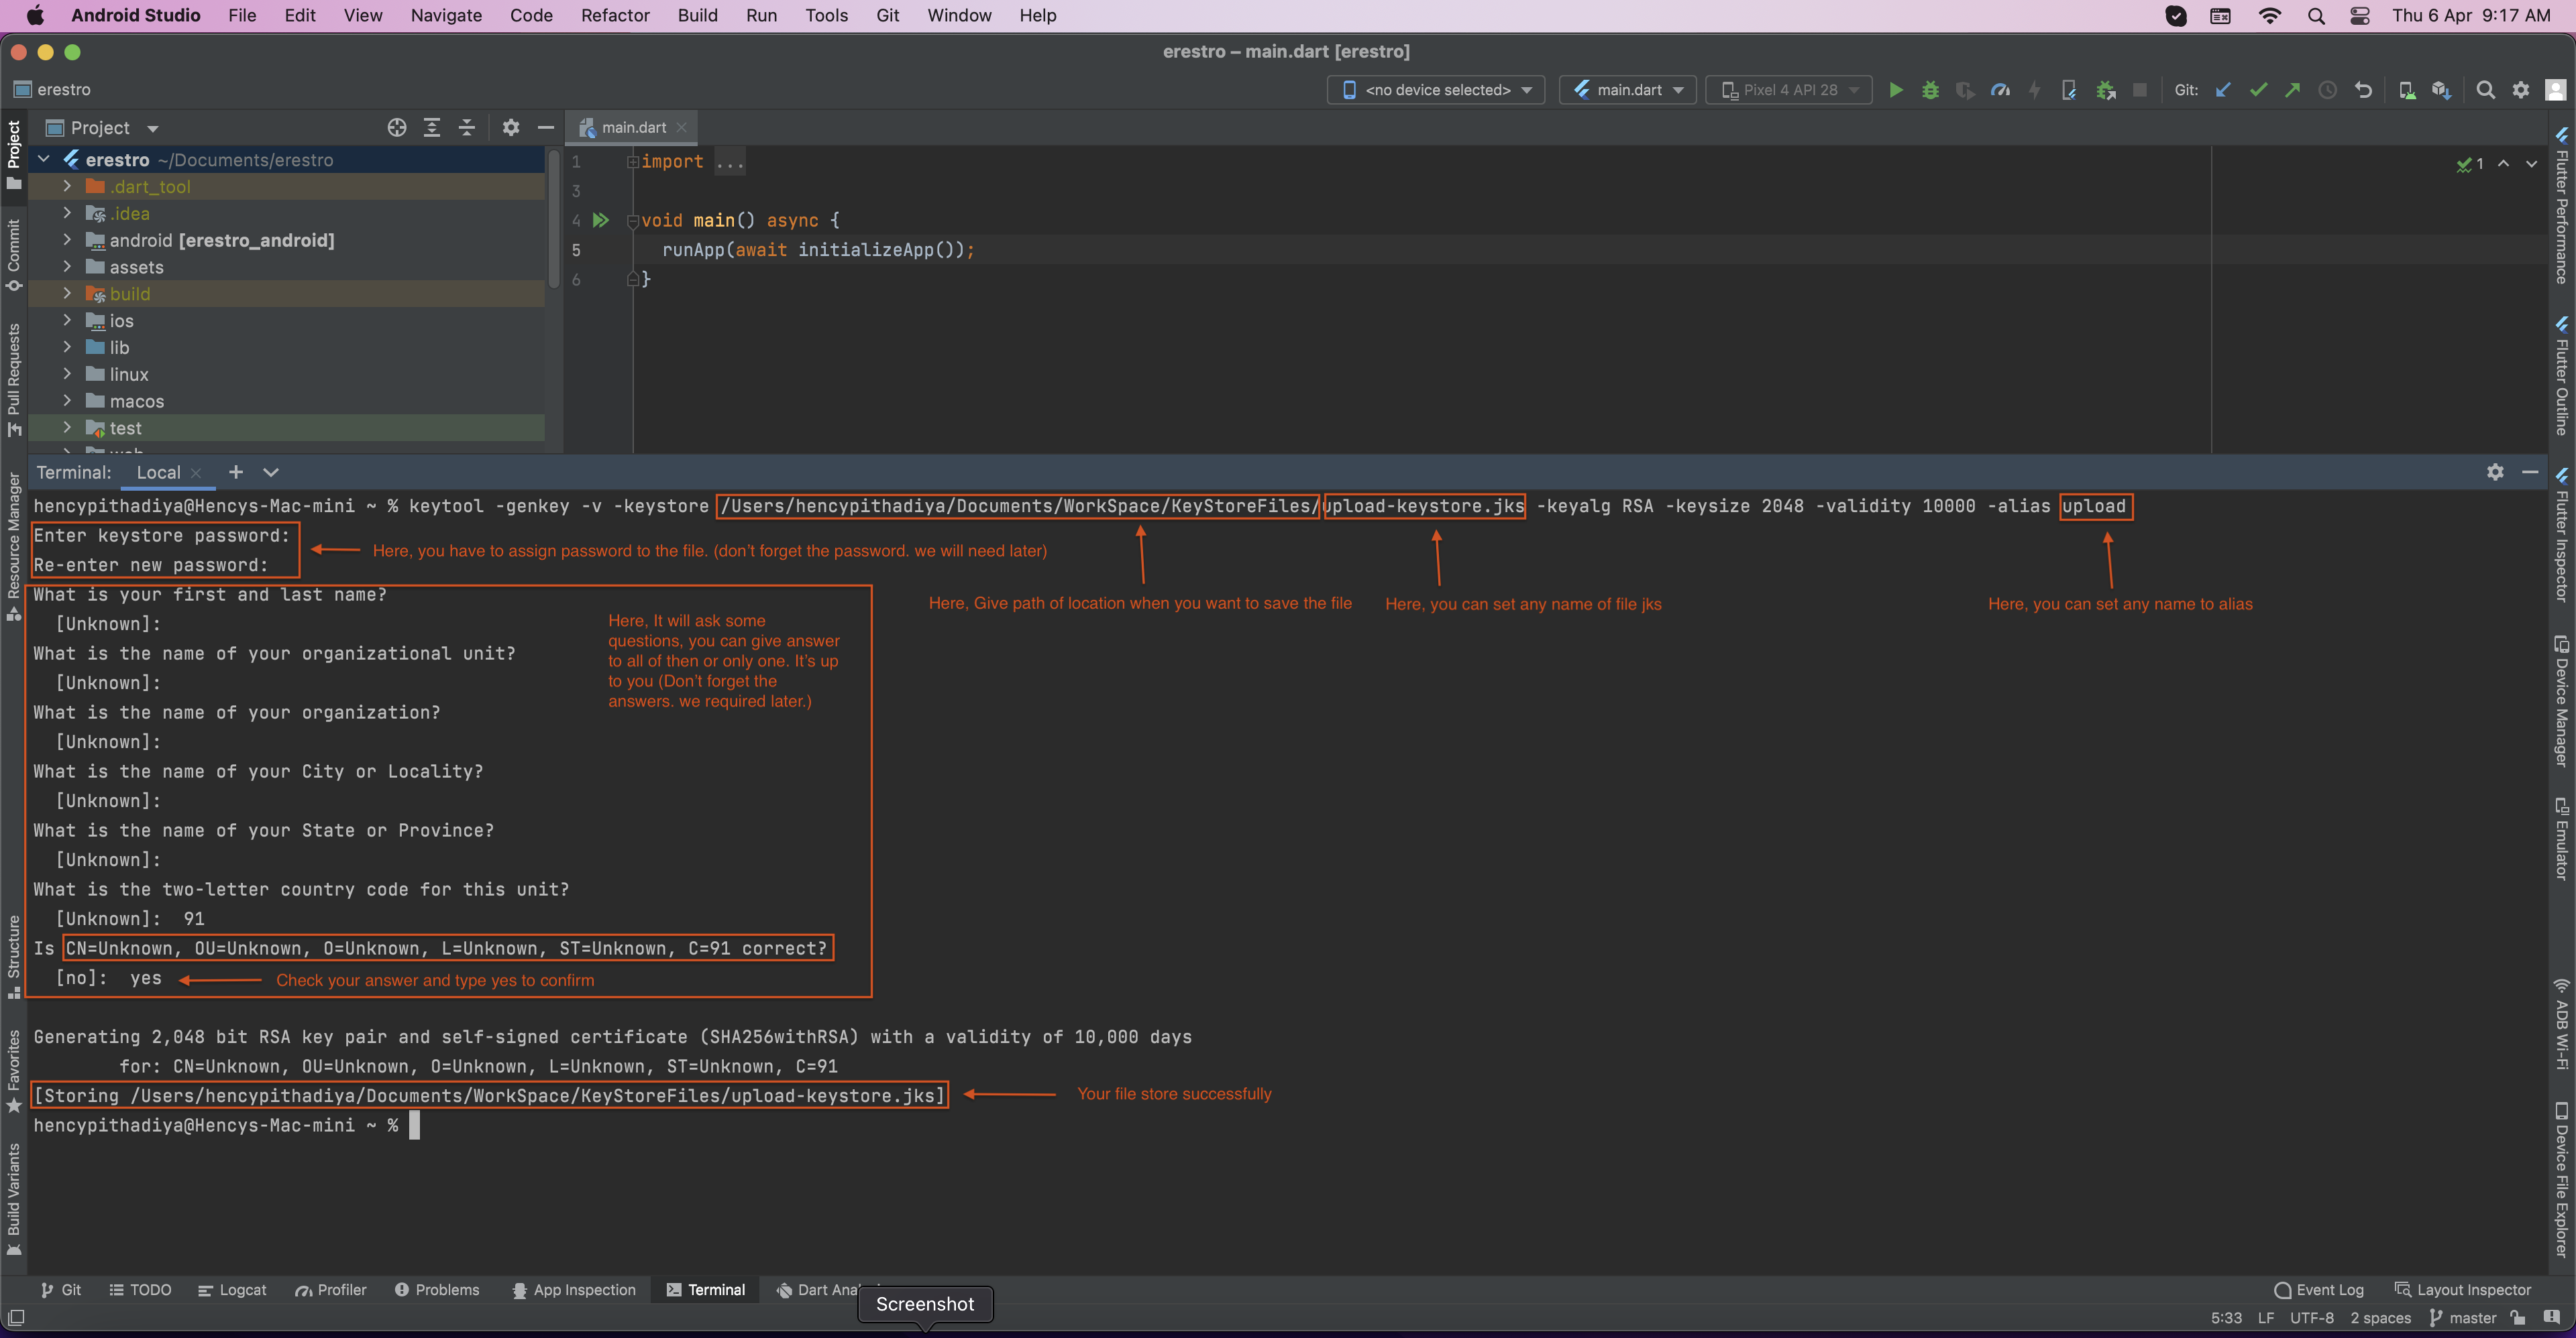Run the app with the green play button
The image size is (2576, 1338).
[x=1895, y=90]
